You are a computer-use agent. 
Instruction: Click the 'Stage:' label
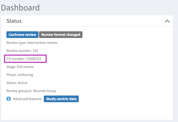click(x=11, y=67)
